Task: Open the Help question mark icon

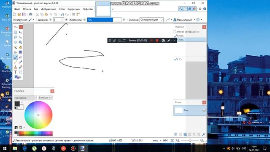Action: [205, 8]
